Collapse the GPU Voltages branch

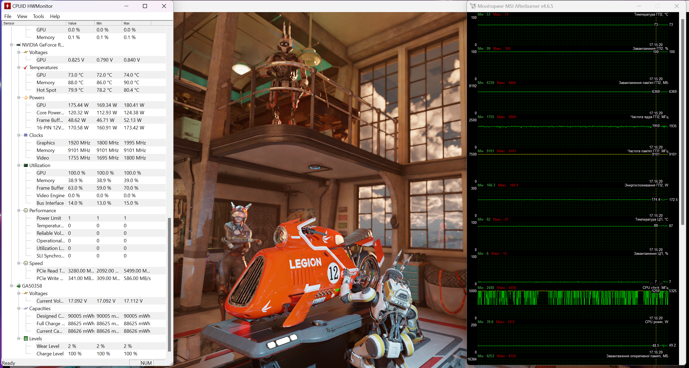coord(19,52)
